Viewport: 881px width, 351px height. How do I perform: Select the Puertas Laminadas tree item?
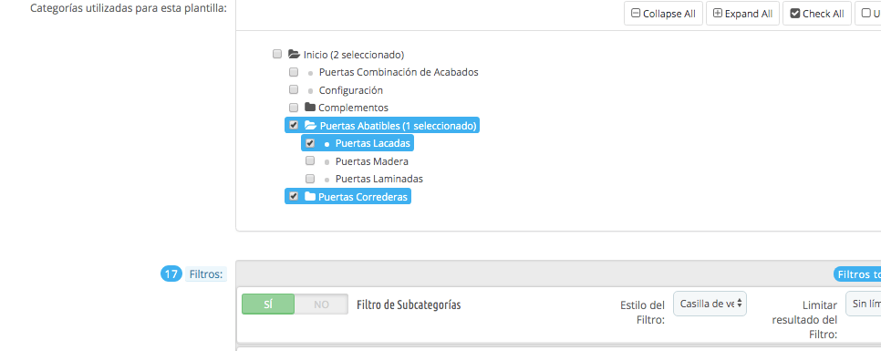click(x=378, y=180)
